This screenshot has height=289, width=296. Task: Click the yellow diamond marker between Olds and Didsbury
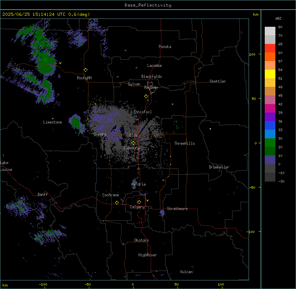pyautogui.click(x=134, y=143)
